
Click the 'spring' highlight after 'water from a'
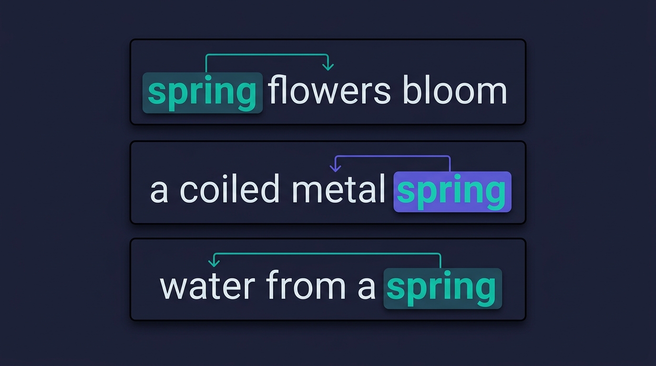[442, 288]
